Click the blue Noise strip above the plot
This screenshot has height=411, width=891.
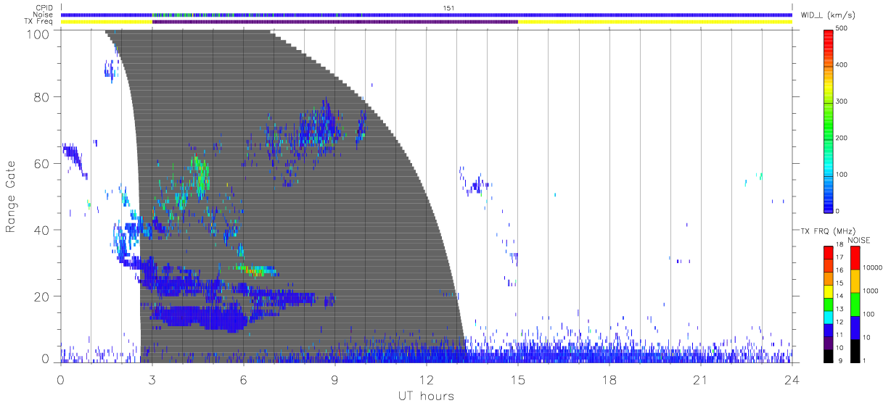point(426,14)
